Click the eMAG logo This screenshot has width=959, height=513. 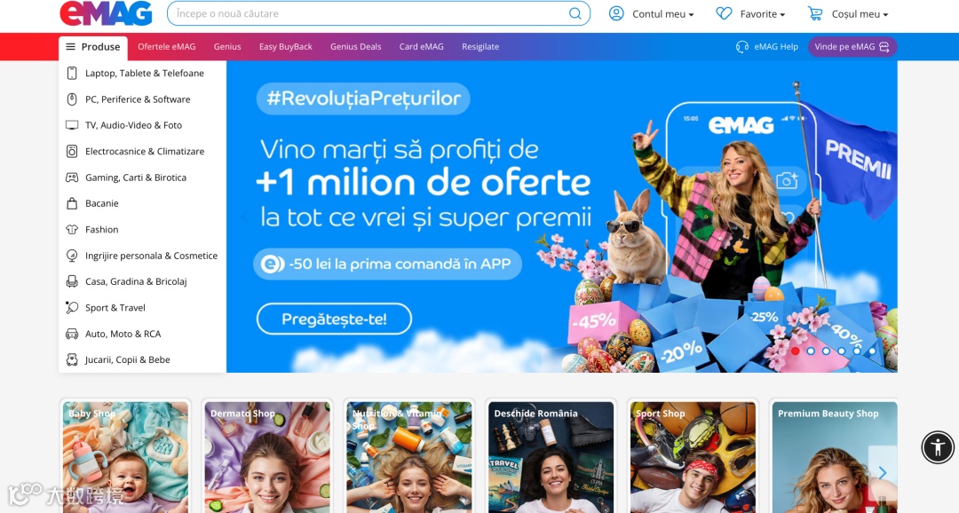[106, 13]
